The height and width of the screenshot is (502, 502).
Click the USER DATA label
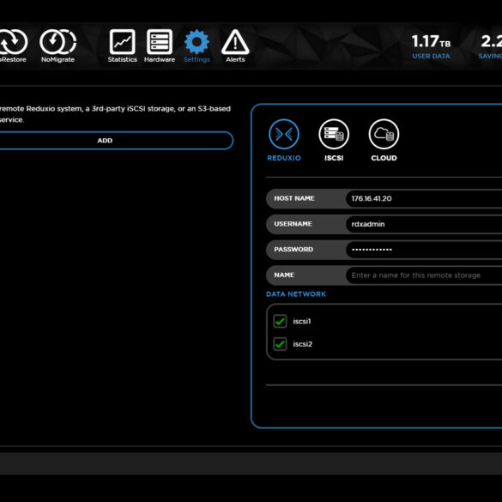pyautogui.click(x=431, y=57)
